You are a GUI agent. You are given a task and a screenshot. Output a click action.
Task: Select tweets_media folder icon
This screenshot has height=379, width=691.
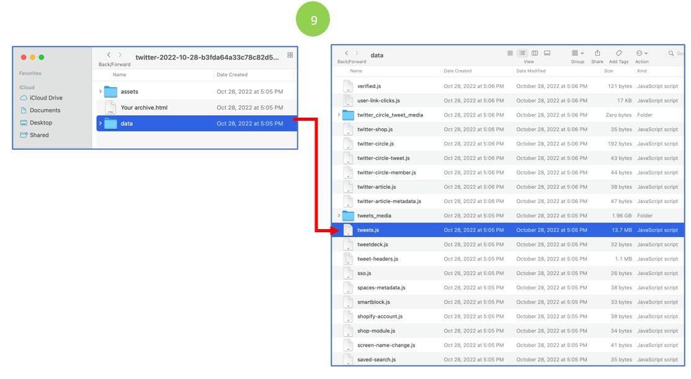tap(348, 216)
